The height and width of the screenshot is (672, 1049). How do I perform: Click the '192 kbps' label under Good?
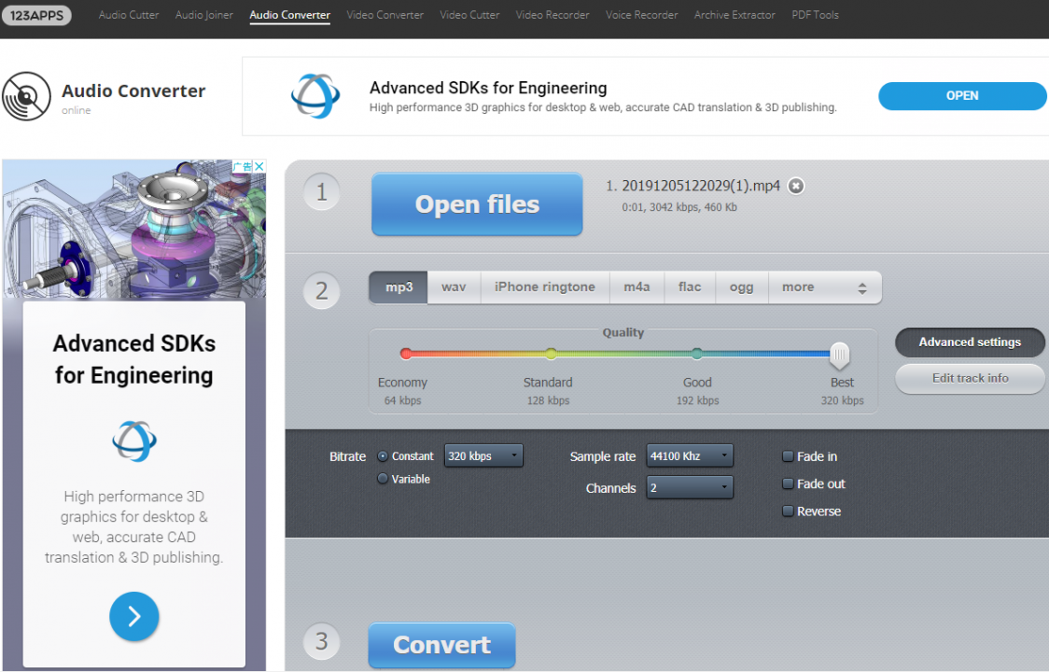[x=697, y=401]
